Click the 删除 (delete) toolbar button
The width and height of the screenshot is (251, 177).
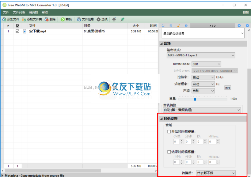tap(50, 19)
